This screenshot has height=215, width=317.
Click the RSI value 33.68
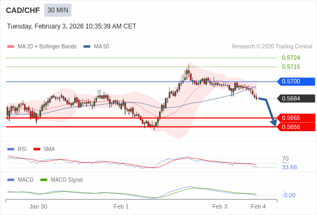[x=290, y=168]
